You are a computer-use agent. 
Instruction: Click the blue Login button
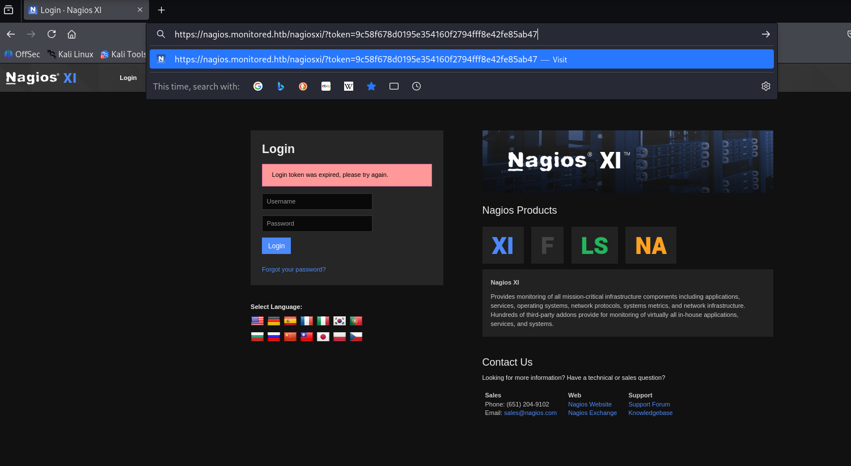pos(276,245)
